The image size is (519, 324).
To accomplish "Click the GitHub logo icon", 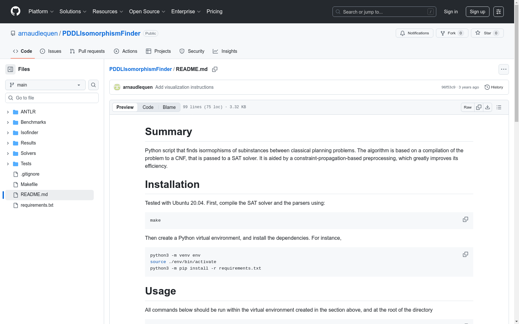I will (x=16, y=11).
